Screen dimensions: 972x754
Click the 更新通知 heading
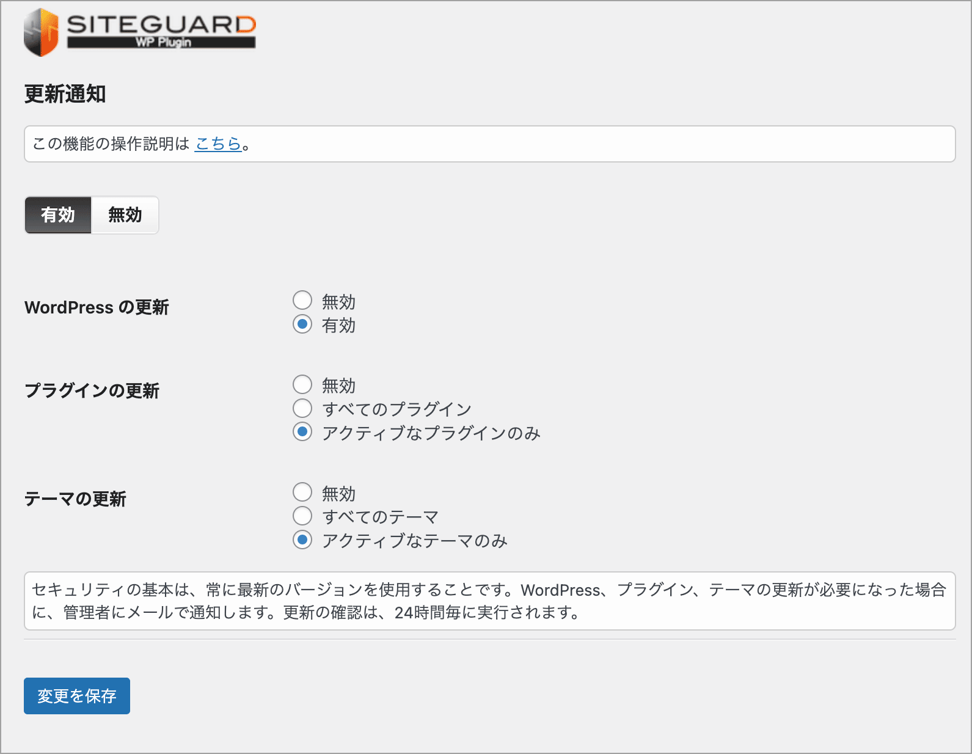tap(65, 94)
